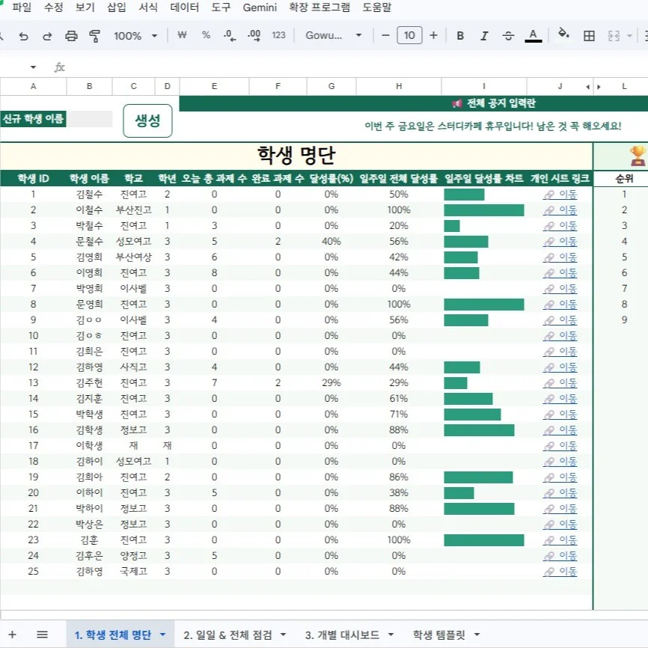Open the 파일 menu
Screen dimensions: 648x648
tap(22, 7)
